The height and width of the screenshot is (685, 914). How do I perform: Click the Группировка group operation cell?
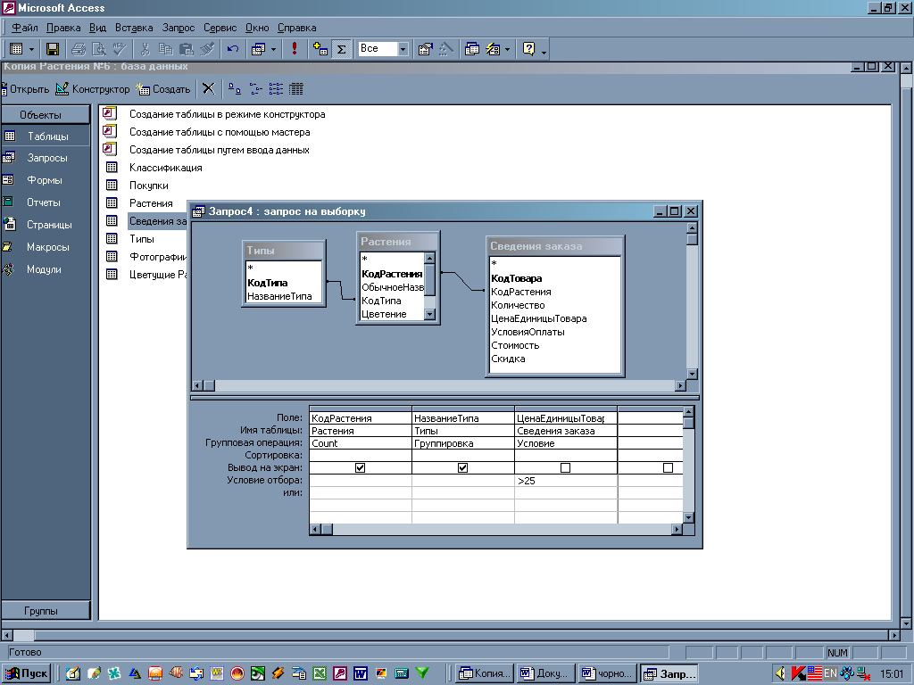[463, 443]
